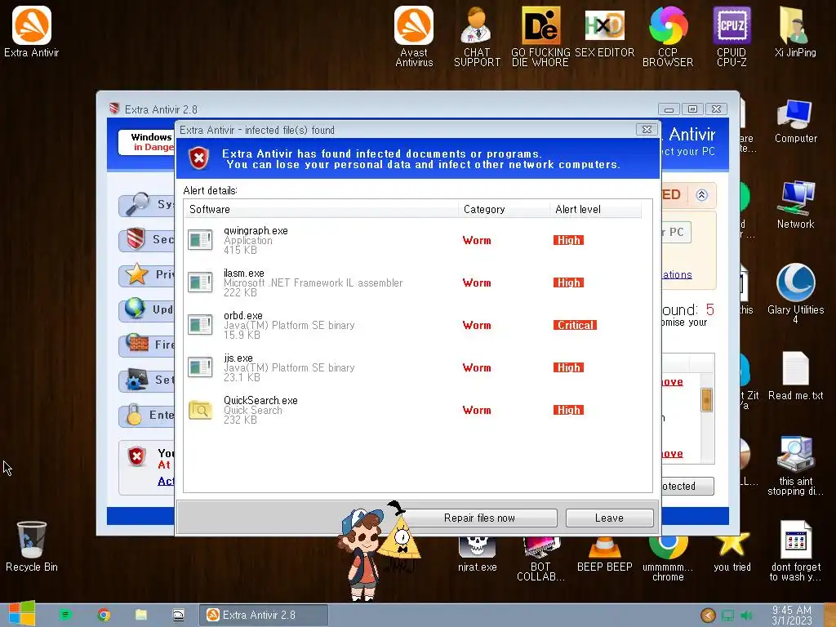This screenshot has height=627, width=836.
Task: Click the Windows Start button
Action: click(x=22, y=614)
